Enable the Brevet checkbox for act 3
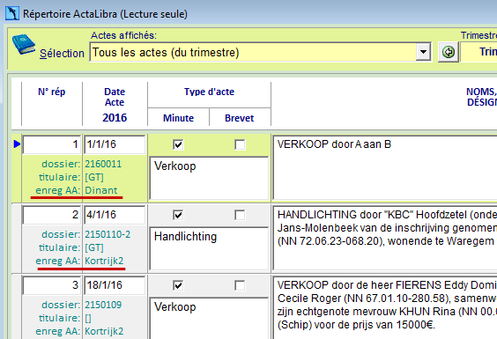 pos(240,285)
